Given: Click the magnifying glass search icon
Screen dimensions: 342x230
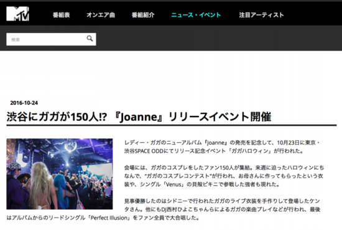Looking at the screenshot, I should coord(90,39).
